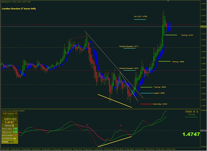The width and height of the screenshot is (207, 151).
Task: Select teal line below Partially Squared 1.4674
Action: 129,70
